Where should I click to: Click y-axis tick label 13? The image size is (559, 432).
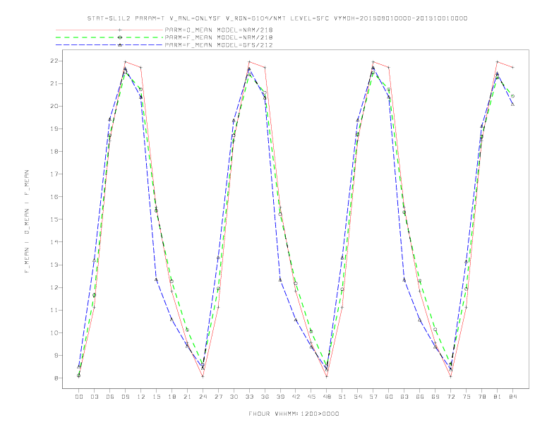tap(54, 265)
